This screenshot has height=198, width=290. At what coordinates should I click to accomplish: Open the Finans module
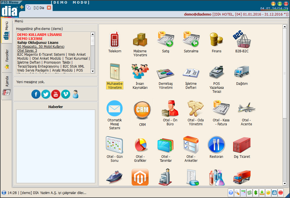click(x=216, y=42)
